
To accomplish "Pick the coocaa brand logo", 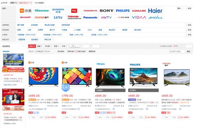I will [x=42, y=17].
